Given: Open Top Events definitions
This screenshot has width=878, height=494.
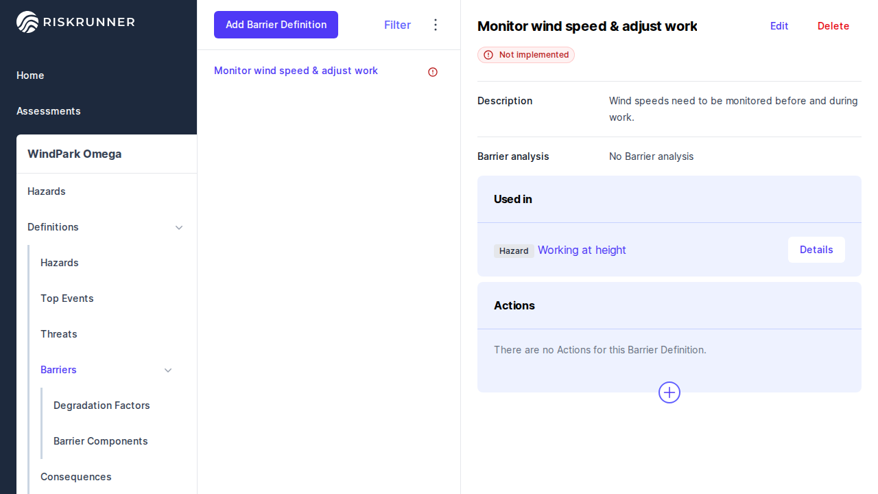Looking at the screenshot, I should click(x=67, y=298).
